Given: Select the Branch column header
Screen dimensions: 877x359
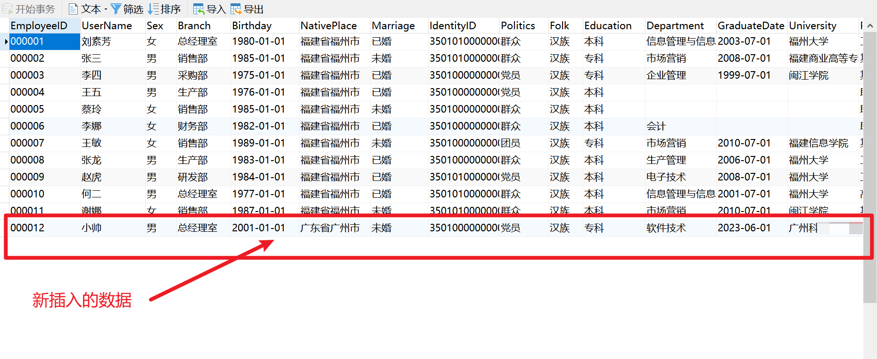Looking at the screenshot, I should 204,25.
